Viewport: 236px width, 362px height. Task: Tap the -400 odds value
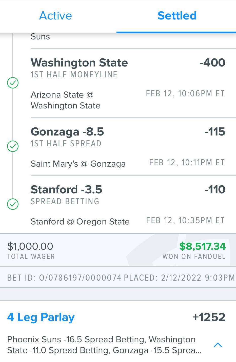pyautogui.click(x=212, y=62)
